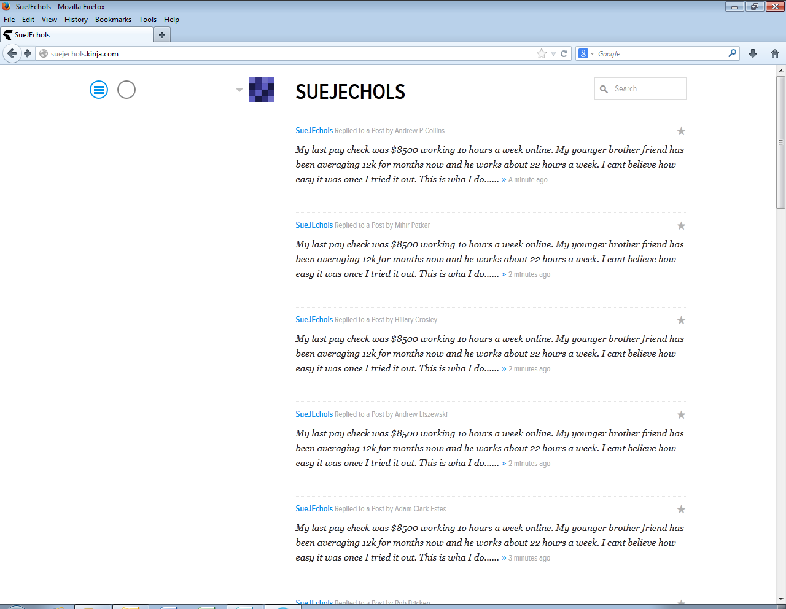The image size is (786, 609).
Task: Expand post via » next to 'A minute ago'
Action: [504, 180]
